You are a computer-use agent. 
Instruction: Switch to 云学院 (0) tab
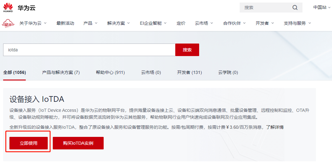[x=228, y=73]
